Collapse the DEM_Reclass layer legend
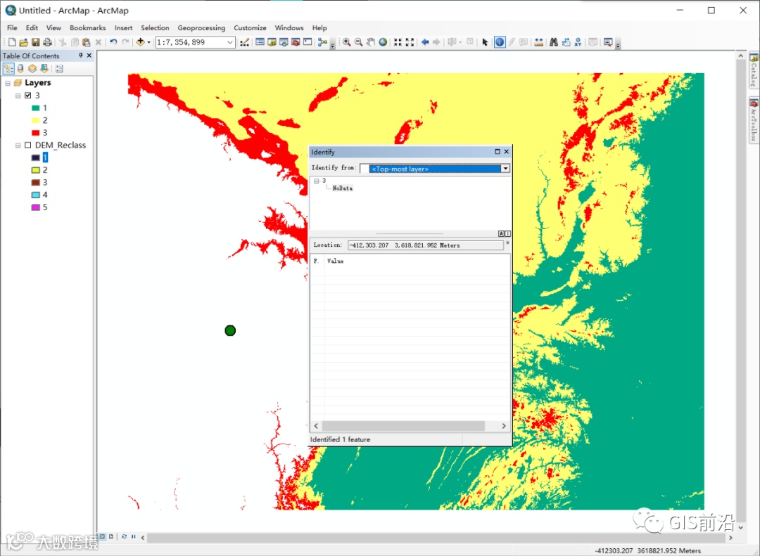Screen dimensions: 760x556 (x=18, y=146)
